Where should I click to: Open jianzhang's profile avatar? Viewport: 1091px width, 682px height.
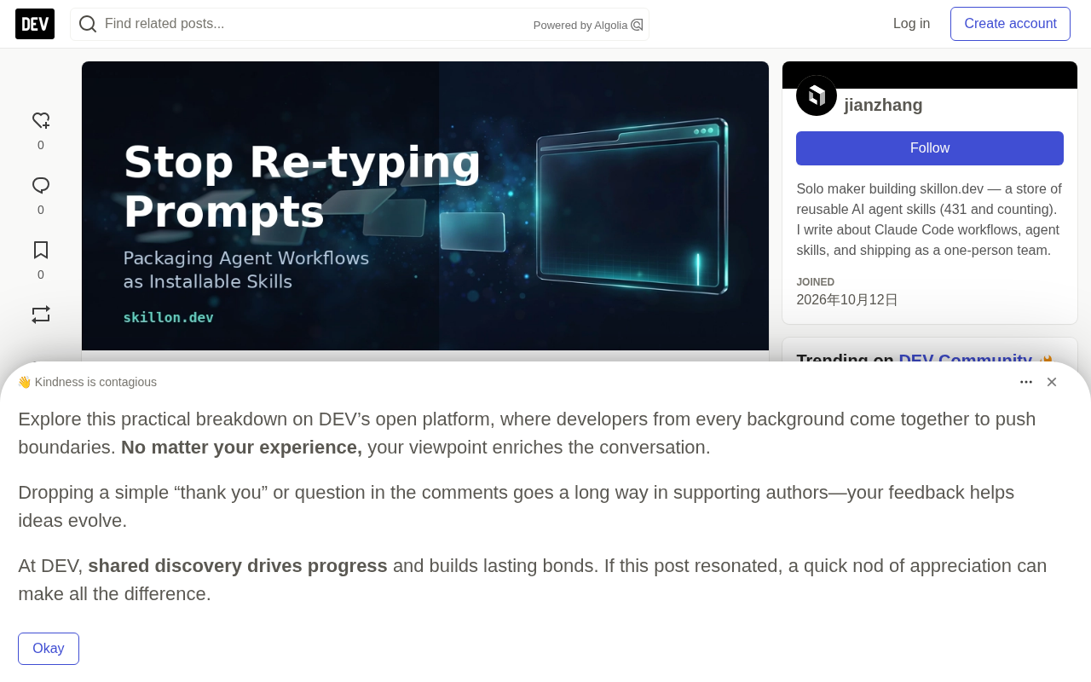(x=817, y=95)
